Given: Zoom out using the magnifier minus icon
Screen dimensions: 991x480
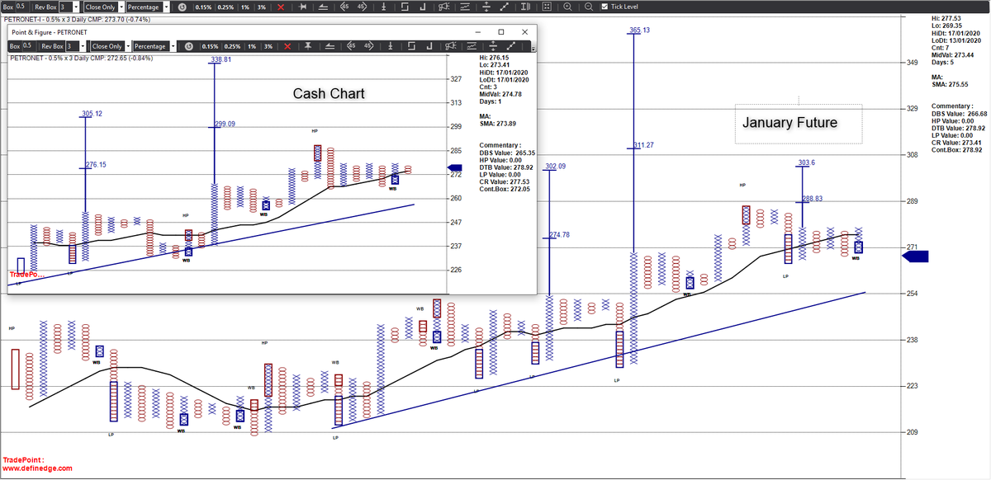Looking at the screenshot, I should pyautogui.click(x=588, y=7).
